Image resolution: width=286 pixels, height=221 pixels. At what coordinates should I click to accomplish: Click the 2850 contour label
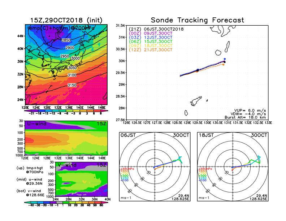click(66, 40)
